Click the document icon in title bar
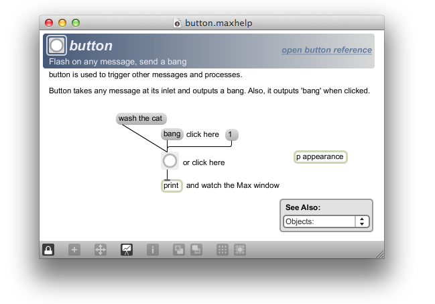This screenshot has width=435, height=304. click(x=177, y=23)
